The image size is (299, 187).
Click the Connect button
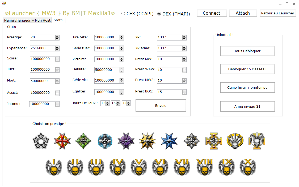coord(212,13)
